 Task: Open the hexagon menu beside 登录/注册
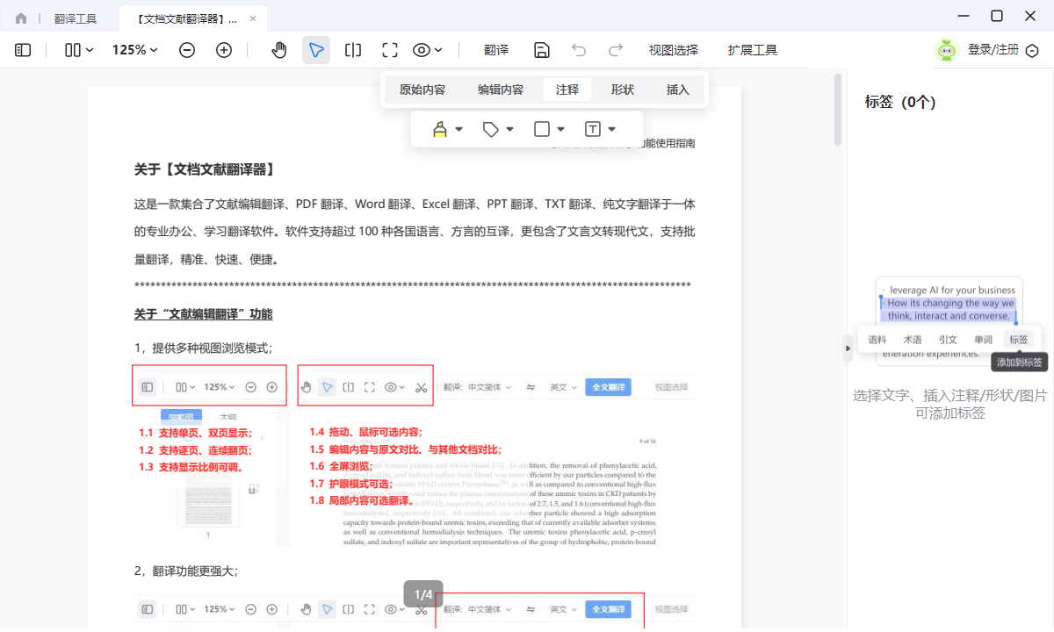point(1033,51)
